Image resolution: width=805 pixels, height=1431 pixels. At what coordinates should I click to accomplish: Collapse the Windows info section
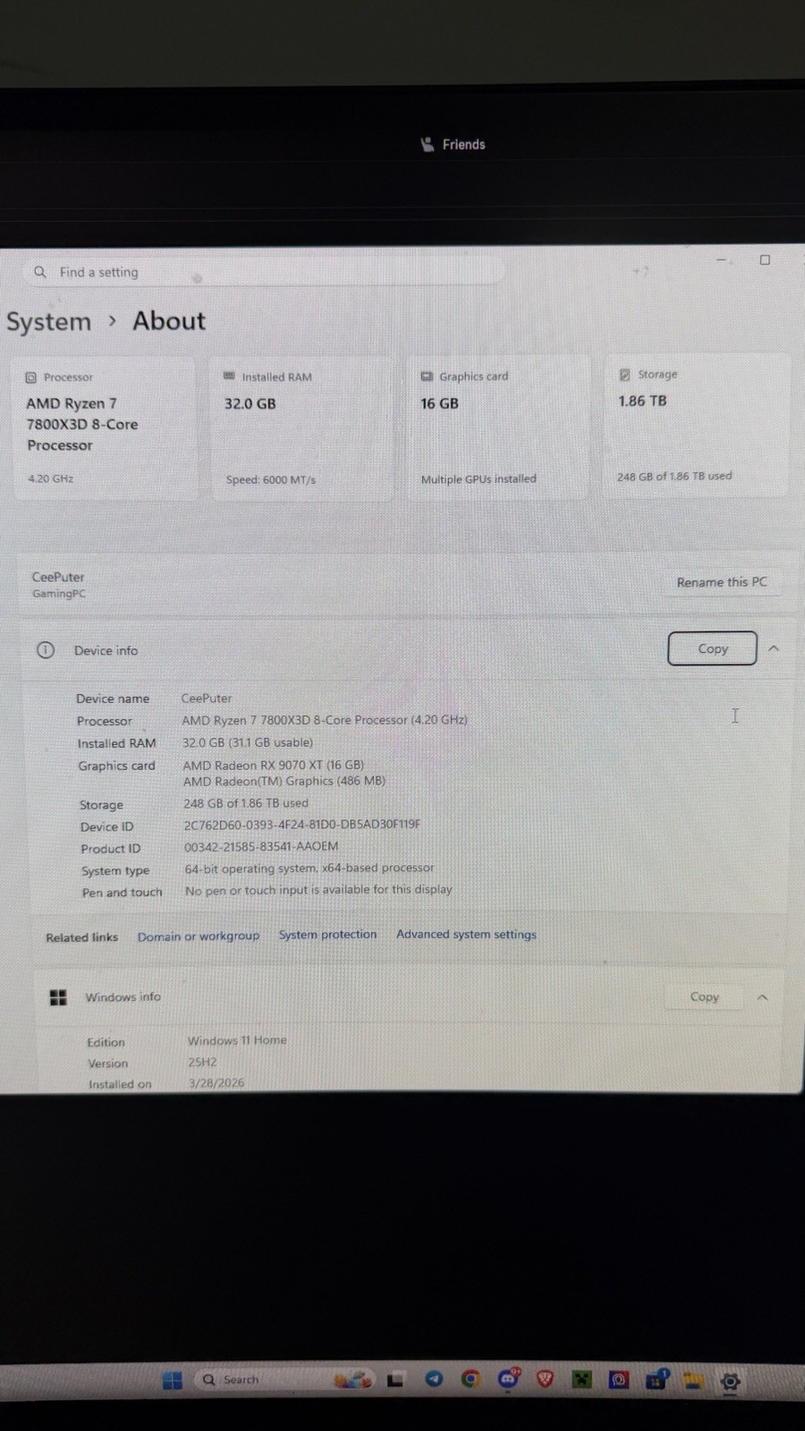(762, 996)
